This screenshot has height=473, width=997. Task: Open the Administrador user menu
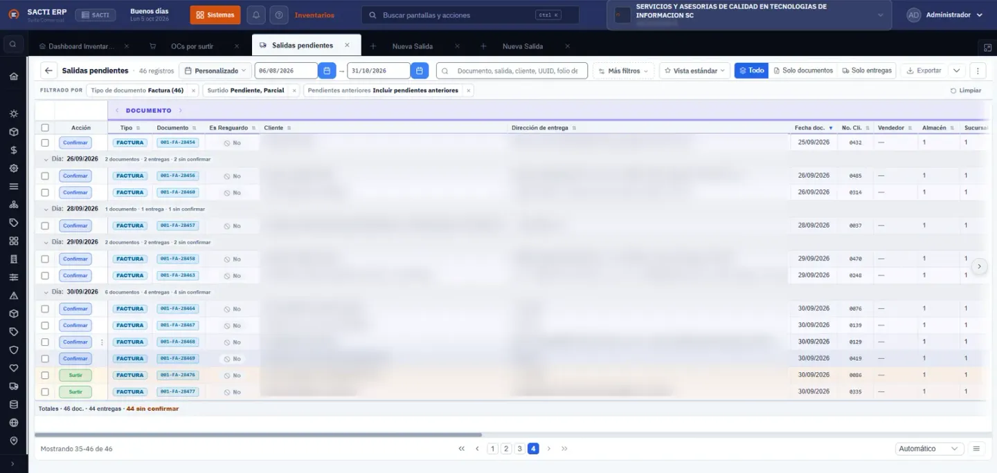(945, 15)
